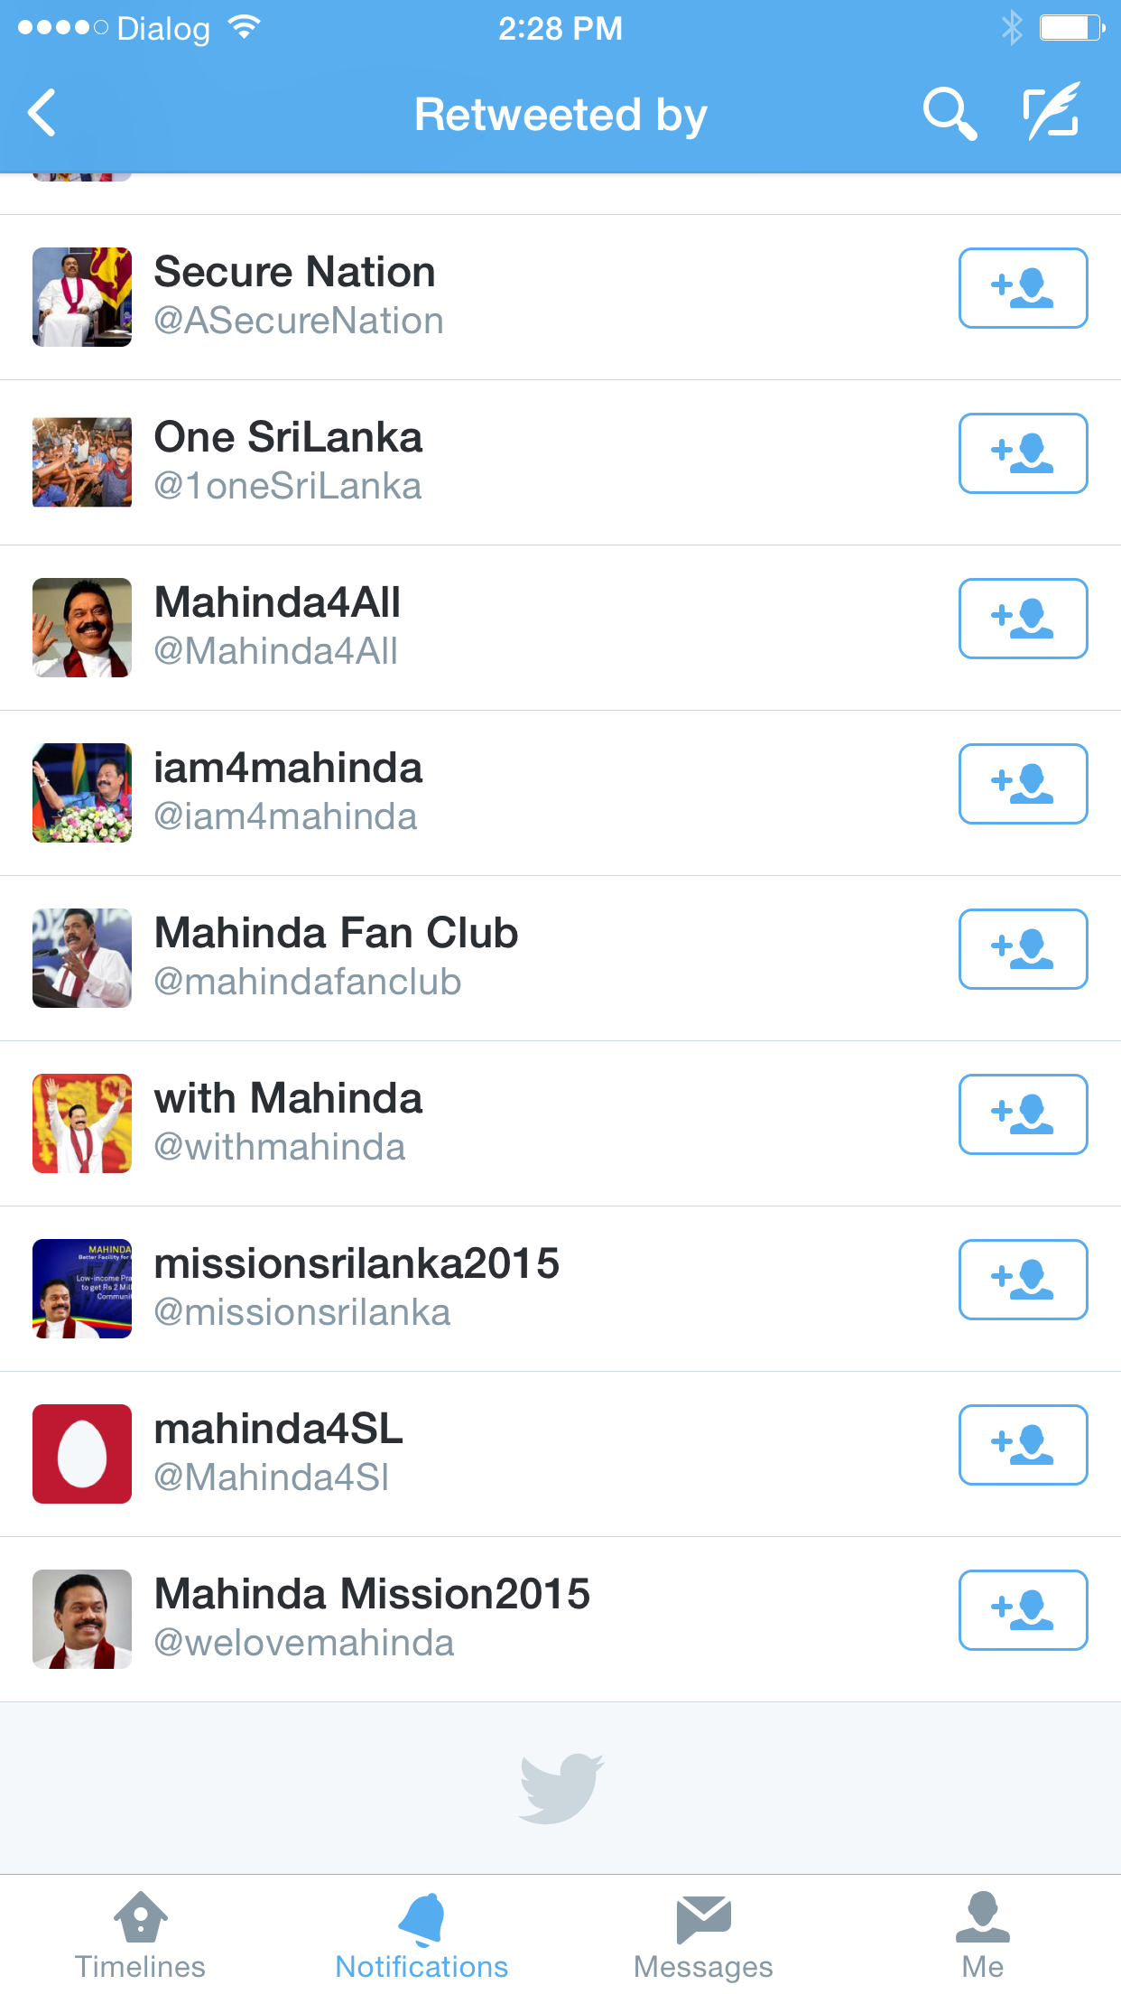Switch to the Timelines tab
The image size is (1121, 1994).
(x=140, y=1936)
